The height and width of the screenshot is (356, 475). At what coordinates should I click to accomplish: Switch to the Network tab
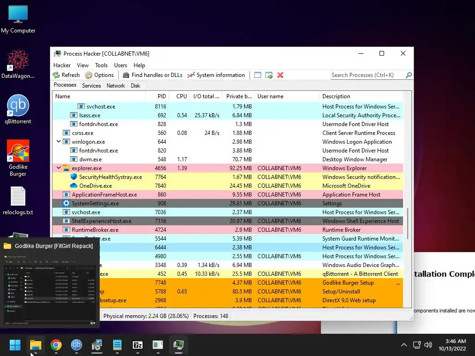click(x=116, y=86)
